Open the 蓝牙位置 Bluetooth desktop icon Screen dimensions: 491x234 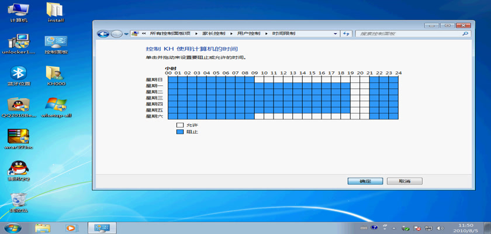[19, 73]
